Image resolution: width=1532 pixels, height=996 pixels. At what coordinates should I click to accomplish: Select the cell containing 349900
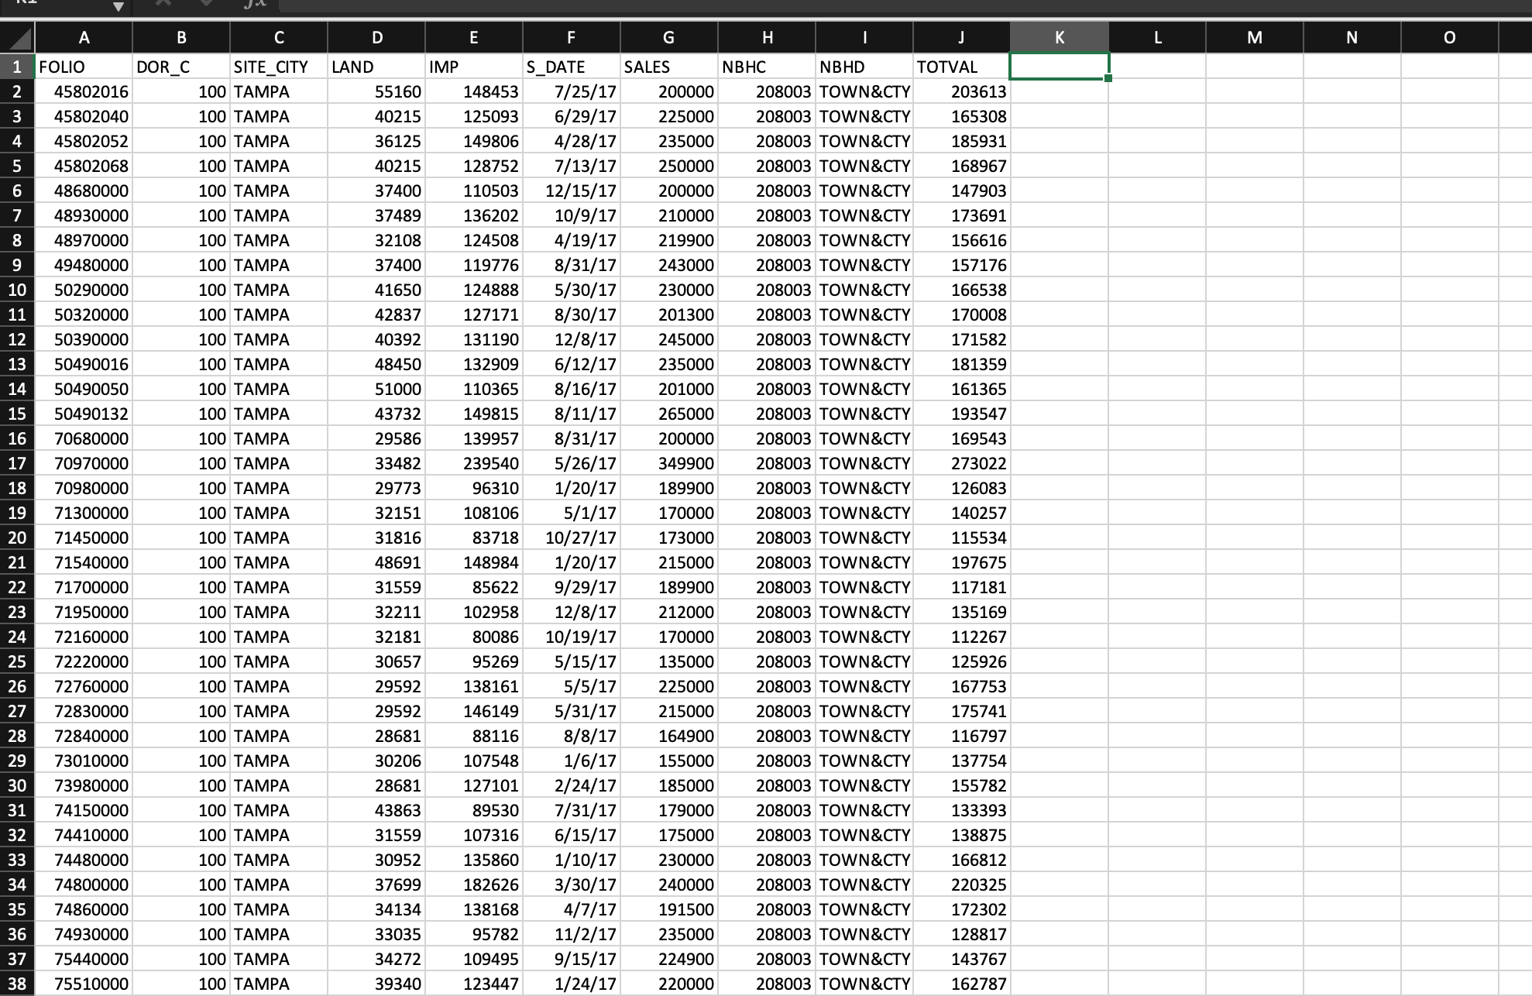[x=668, y=463]
